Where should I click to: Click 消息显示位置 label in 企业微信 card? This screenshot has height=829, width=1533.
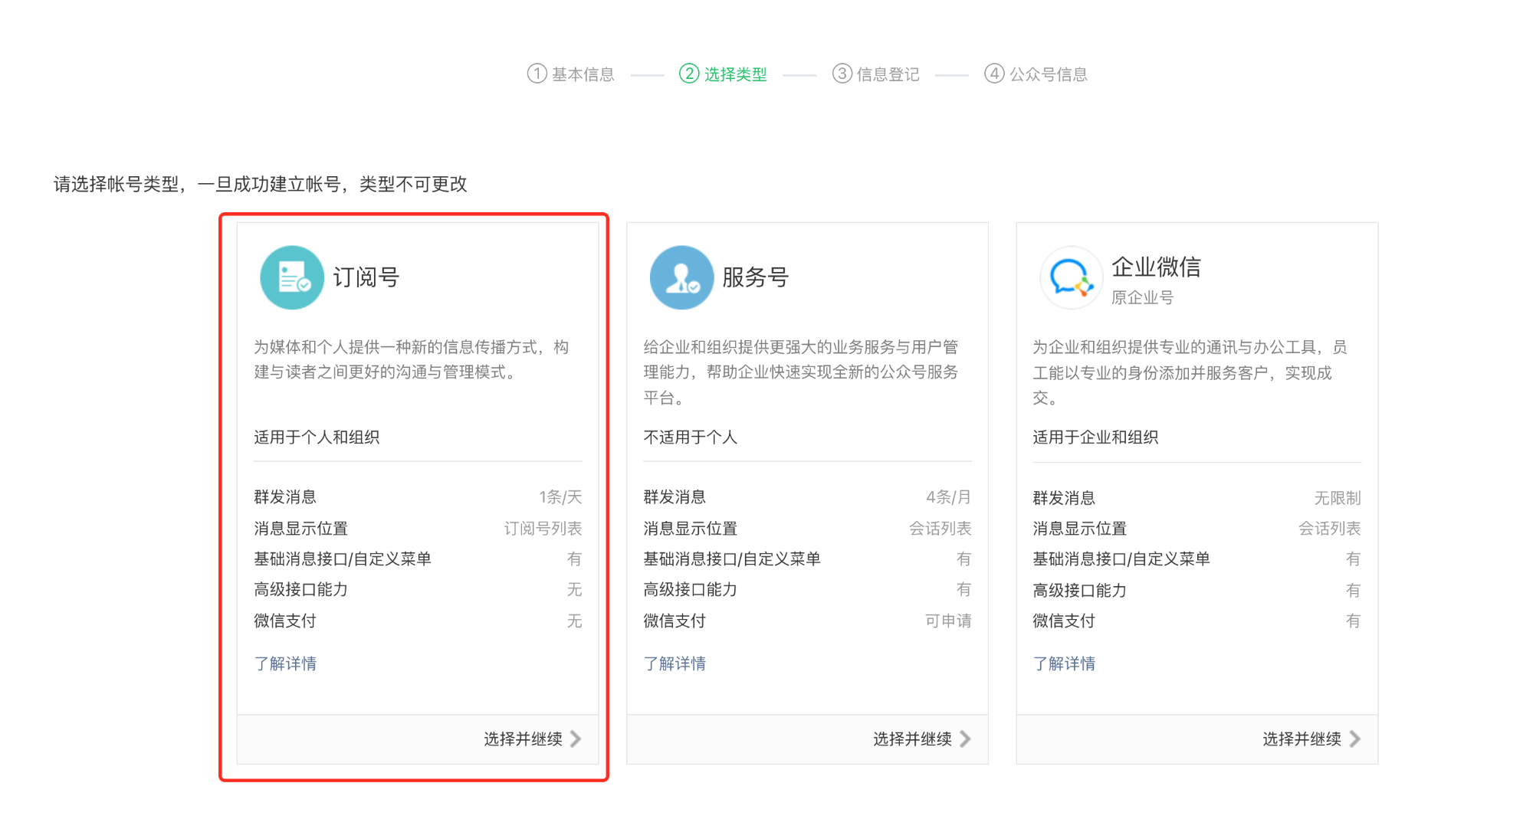[x=1079, y=529]
